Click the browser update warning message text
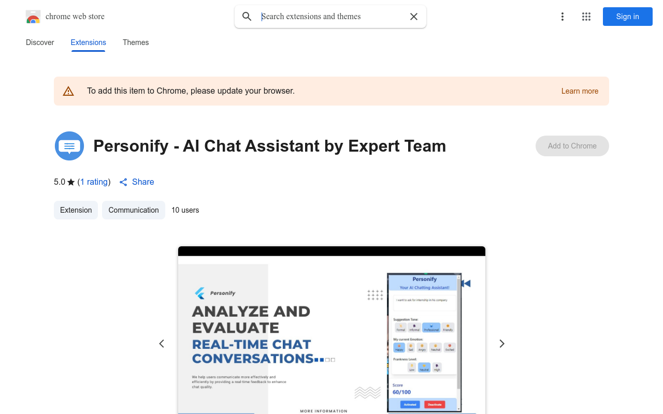 click(x=191, y=91)
